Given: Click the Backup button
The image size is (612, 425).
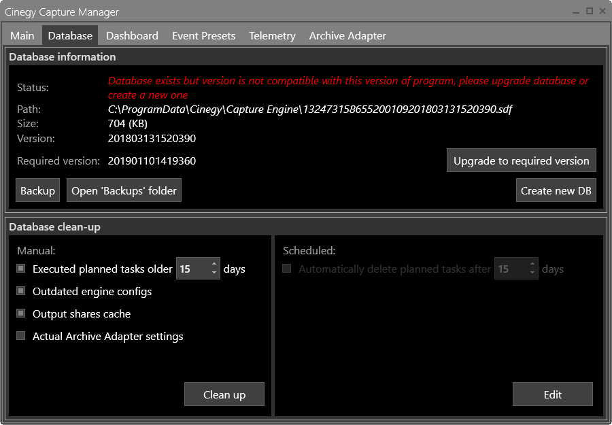Looking at the screenshot, I should pyautogui.click(x=37, y=190).
